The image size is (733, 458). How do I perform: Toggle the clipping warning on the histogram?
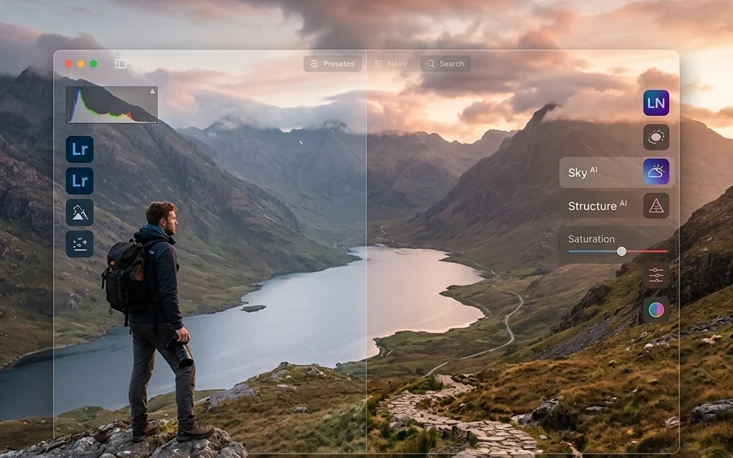(151, 92)
